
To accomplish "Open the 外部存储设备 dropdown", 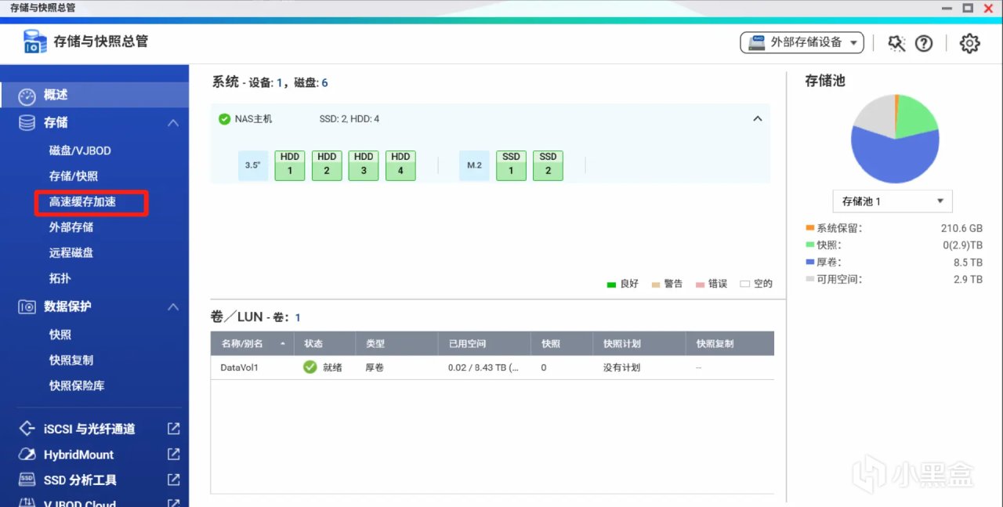I will [x=802, y=42].
